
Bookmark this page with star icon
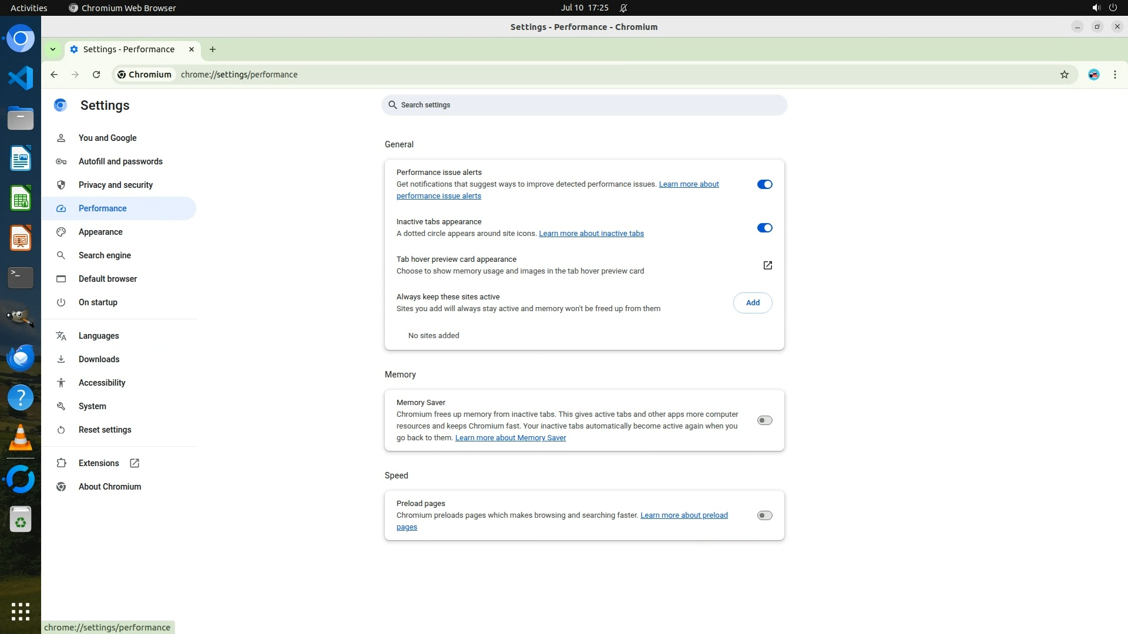click(x=1064, y=75)
